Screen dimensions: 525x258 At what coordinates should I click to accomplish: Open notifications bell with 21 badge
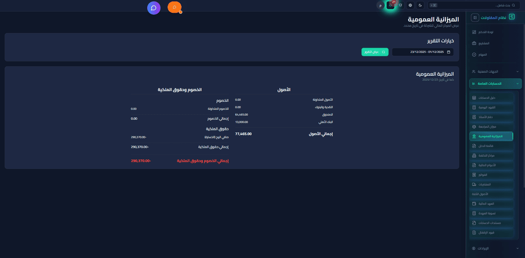[390, 5]
